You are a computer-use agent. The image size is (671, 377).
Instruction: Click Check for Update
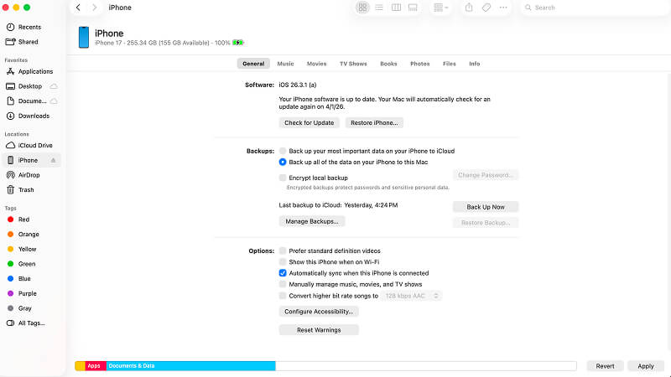coord(309,122)
